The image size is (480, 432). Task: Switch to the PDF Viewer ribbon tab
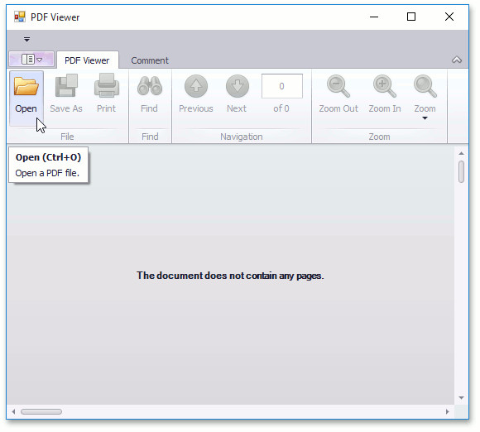(x=87, y=60)
